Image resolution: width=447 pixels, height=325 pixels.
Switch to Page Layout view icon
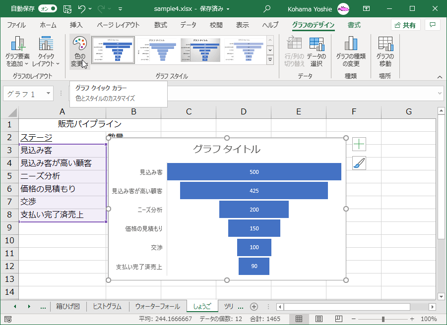click(x=319, y=319)
